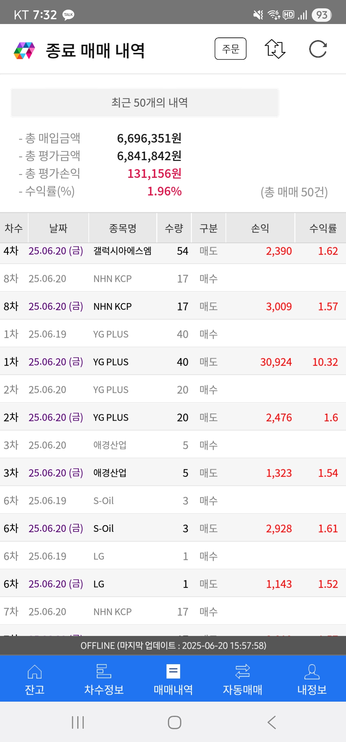Select the S-Oil 매수 row
The width and height of the screenshot is (346, 742).
[173, 500]
